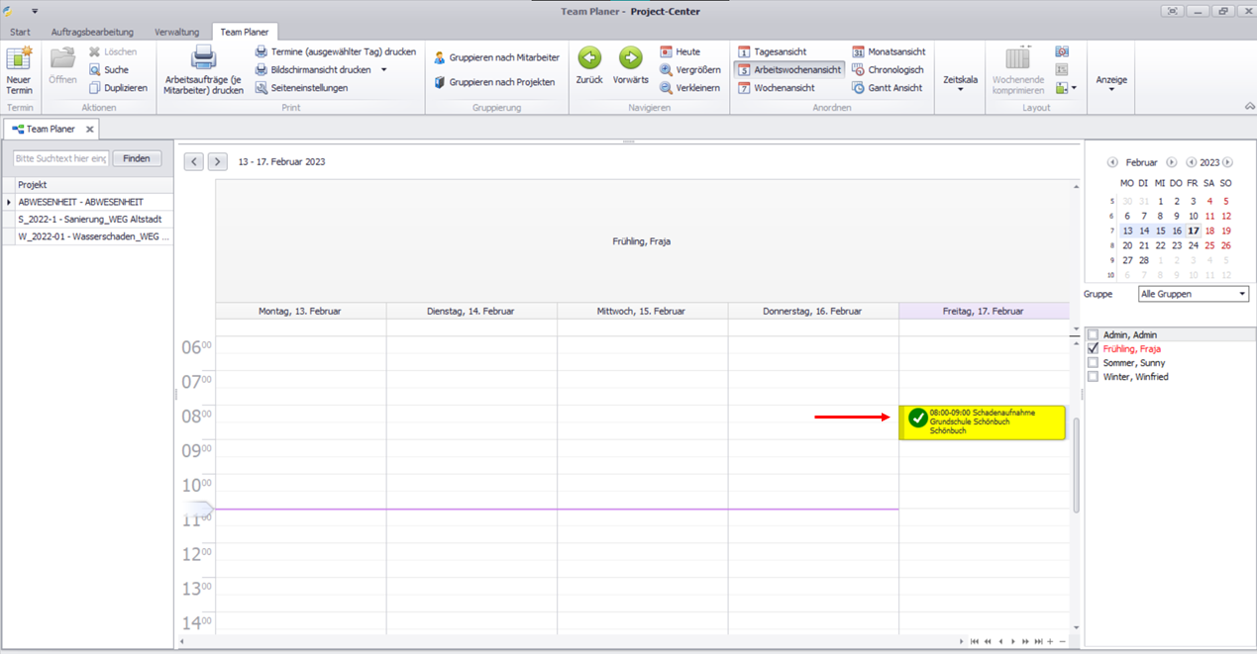Screen dimensions: 1257x654
Task: Open the Auftragsbearbeitung ribbon tab
Action: 92,32
